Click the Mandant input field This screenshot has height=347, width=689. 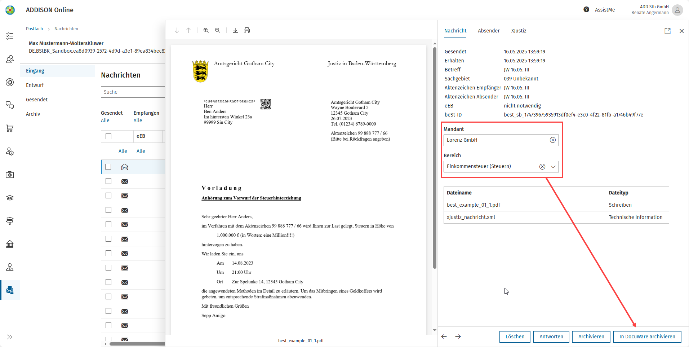(x=501, y=140)
